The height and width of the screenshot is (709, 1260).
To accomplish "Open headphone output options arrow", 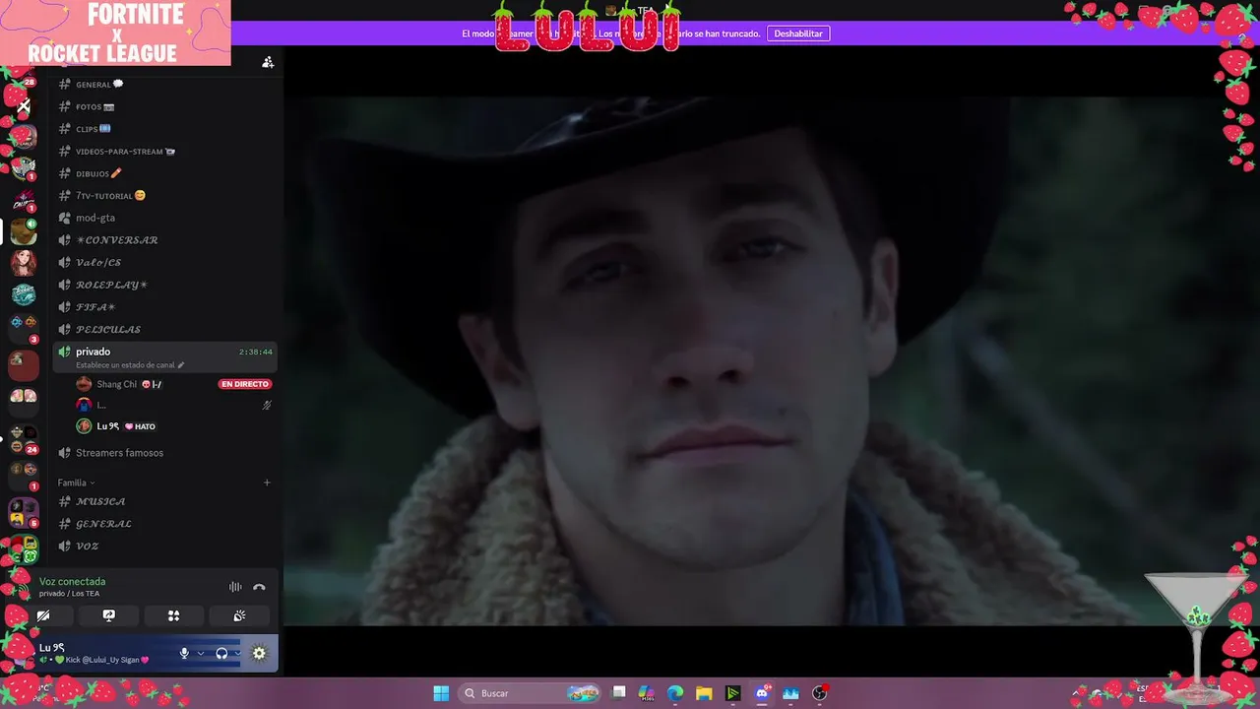I will pos(237,653).
